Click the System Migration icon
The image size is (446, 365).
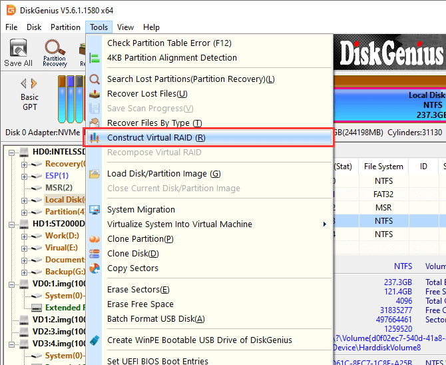(x=95, y=210)
